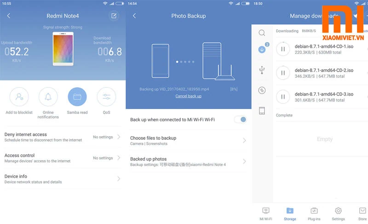Open Device info row
Screen dimensions: 368x224
(x=63, y=179)
